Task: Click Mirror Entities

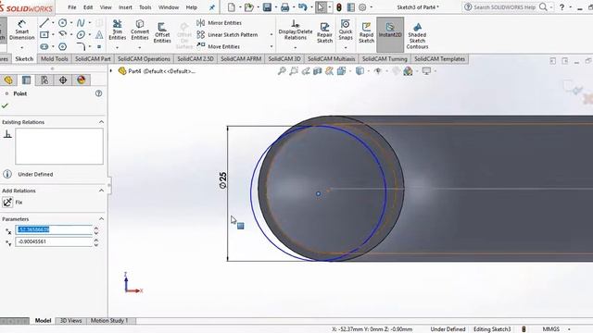Action: click(x=219, y=22)
